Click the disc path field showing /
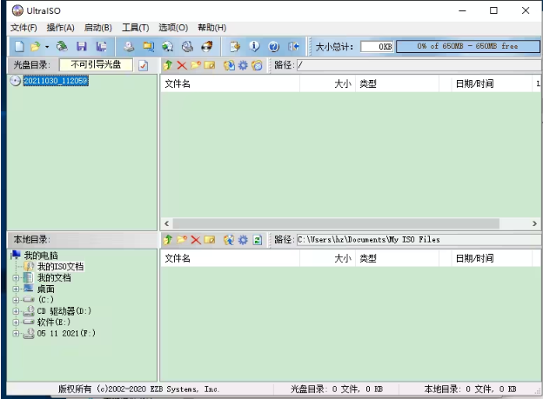 (x=419, y=64)
